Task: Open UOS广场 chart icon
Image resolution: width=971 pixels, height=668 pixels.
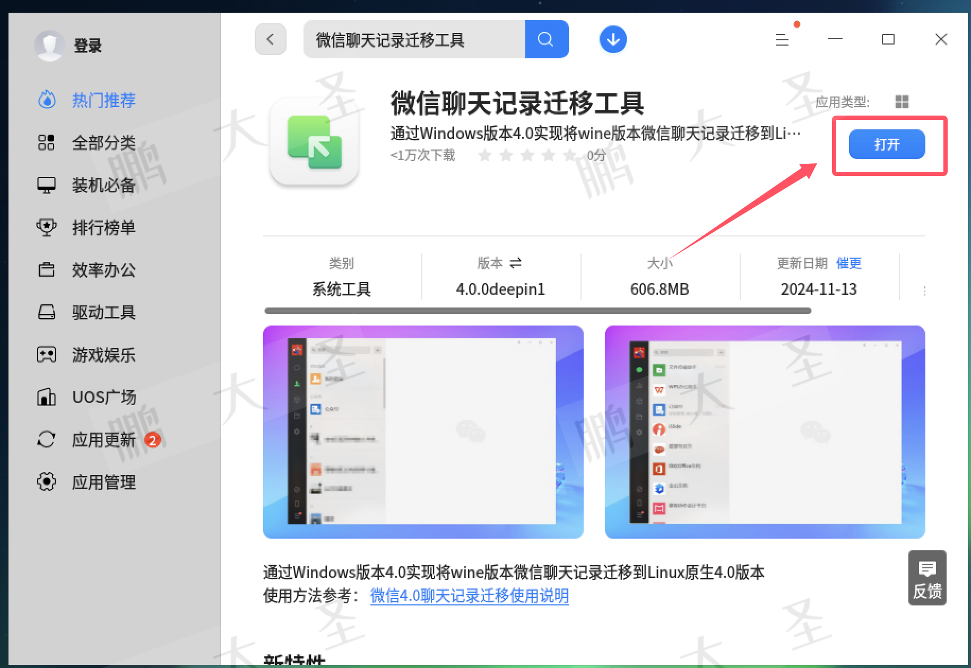Action: click(x=47, y=397)
